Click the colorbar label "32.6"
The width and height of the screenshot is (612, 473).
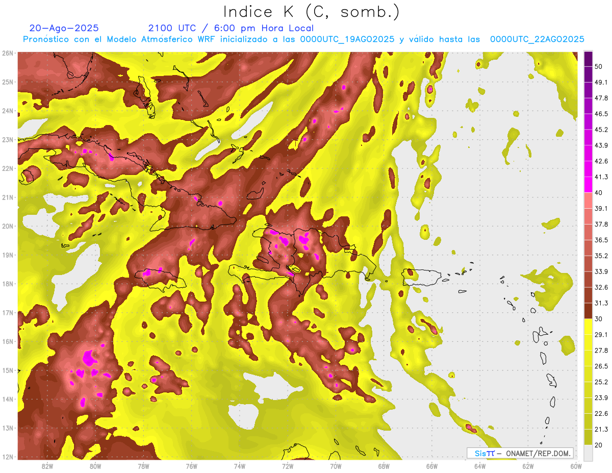tap(601, 287)
